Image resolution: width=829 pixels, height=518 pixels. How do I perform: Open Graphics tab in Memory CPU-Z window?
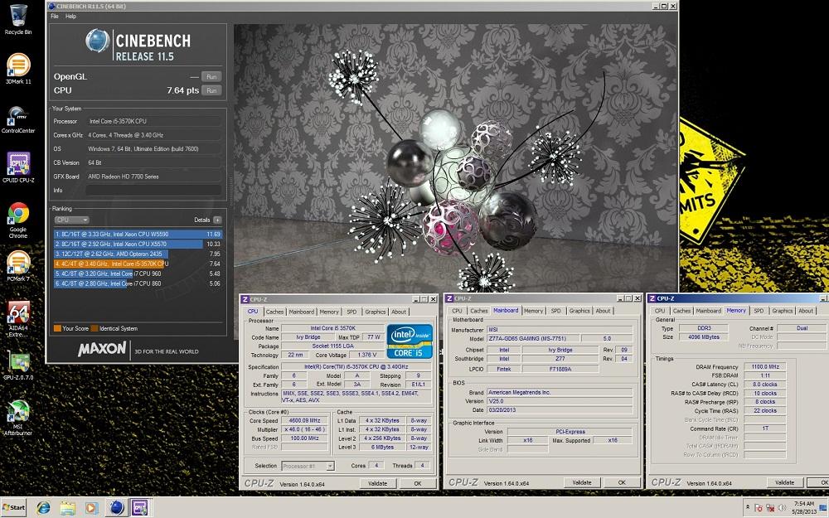point(783,311)
